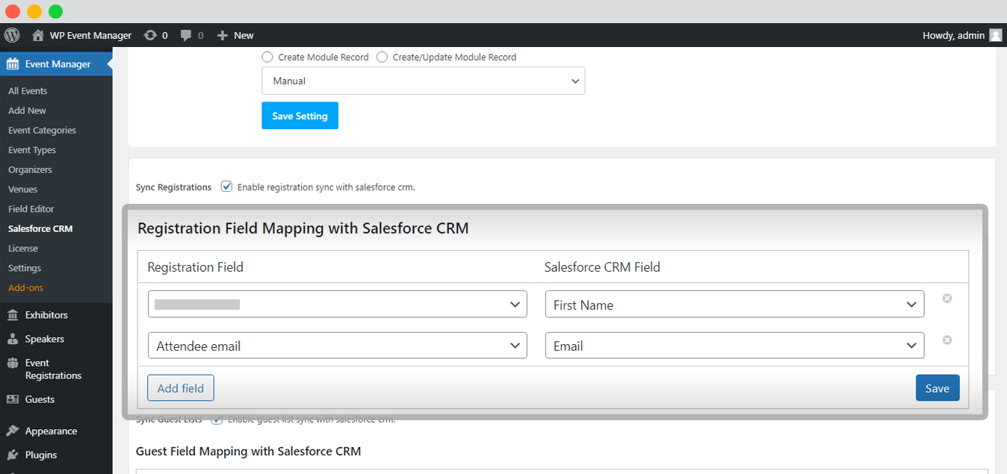
Task: Open Salesforce CRM submenu item
Action: pos(40,228)
